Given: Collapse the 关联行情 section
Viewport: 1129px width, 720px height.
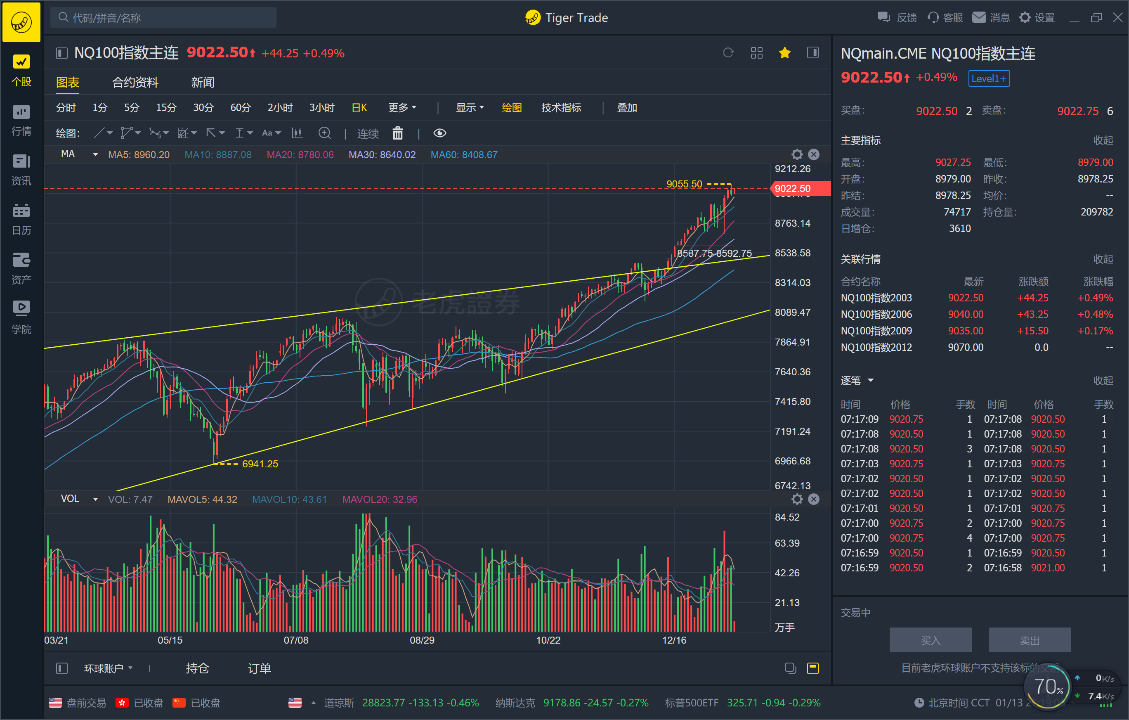Looking at the screenshot, I should point(1103,259).
